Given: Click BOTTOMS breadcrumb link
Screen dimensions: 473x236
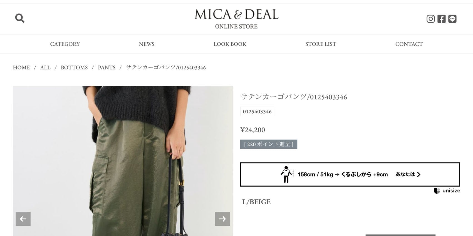Looking at the screenshot, I should point(74,67).
